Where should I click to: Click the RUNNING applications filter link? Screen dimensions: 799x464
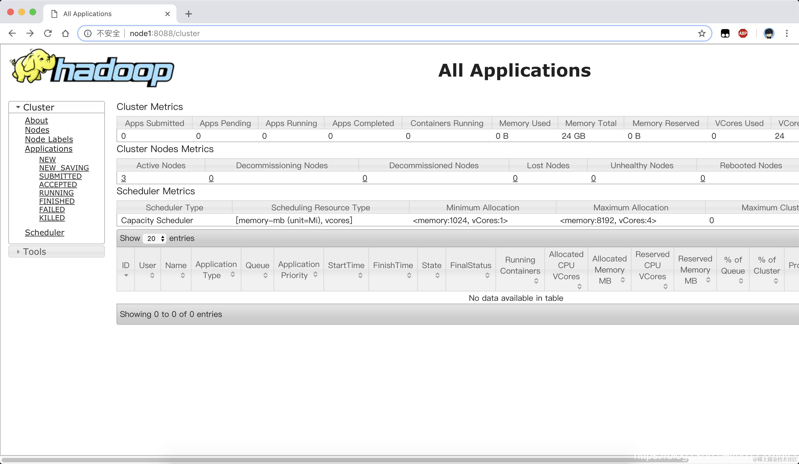56,193
